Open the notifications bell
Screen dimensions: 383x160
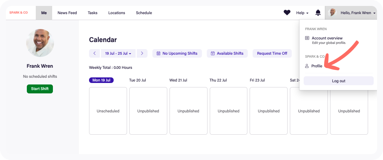(x=318, y=13)
